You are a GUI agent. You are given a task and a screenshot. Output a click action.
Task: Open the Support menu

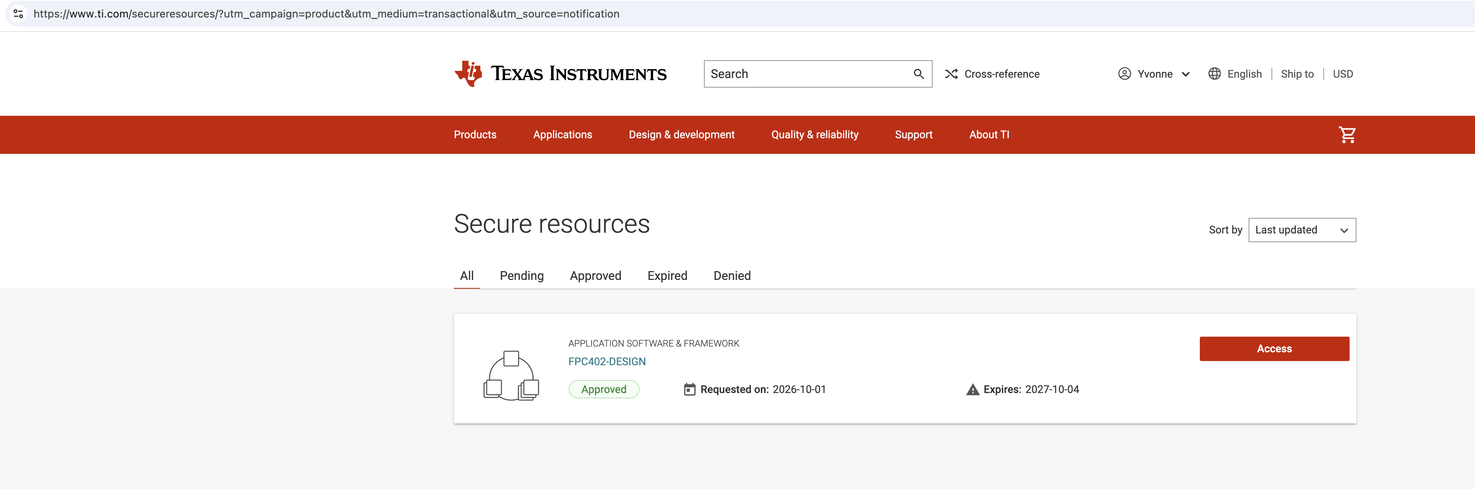913,134
